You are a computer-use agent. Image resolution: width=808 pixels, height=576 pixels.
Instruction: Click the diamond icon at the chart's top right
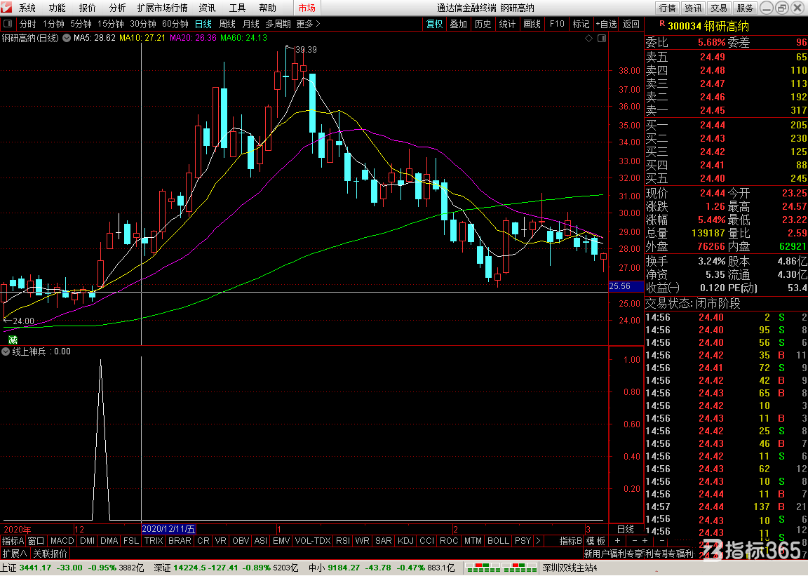(x=589, y=38)
